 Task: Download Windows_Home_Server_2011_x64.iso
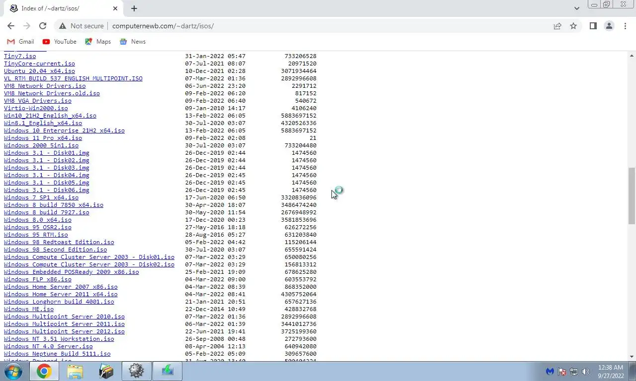point(61,294)
